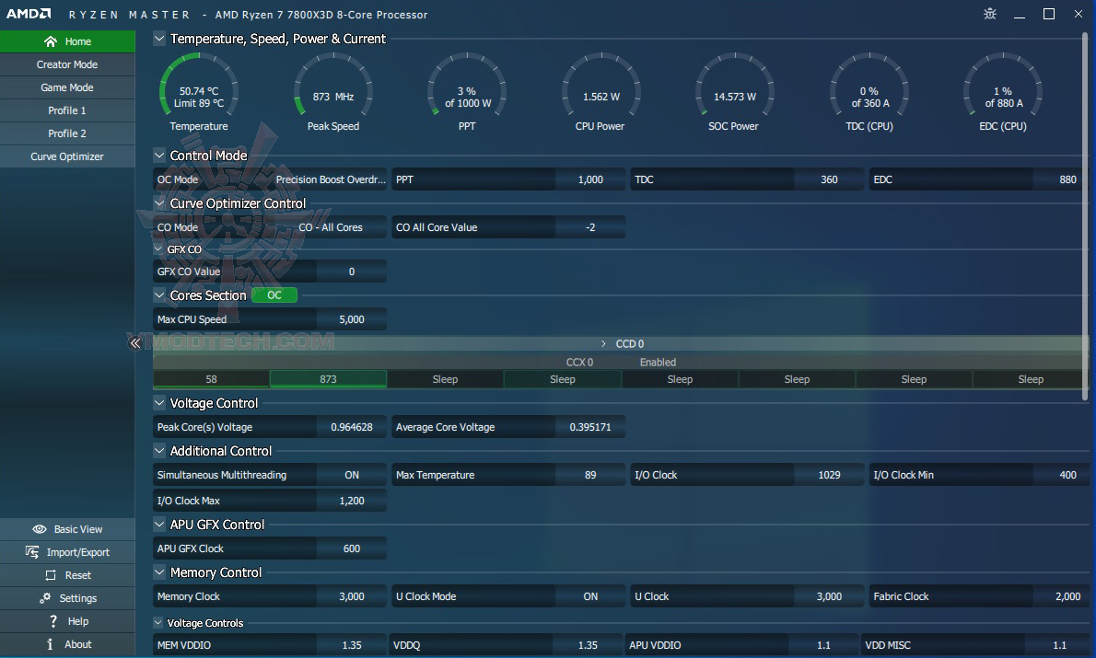Click Max CPU Speed value 5,000
Image resolution: width=1096 pixels, height=658 pixels.
(x=352, y=319)
